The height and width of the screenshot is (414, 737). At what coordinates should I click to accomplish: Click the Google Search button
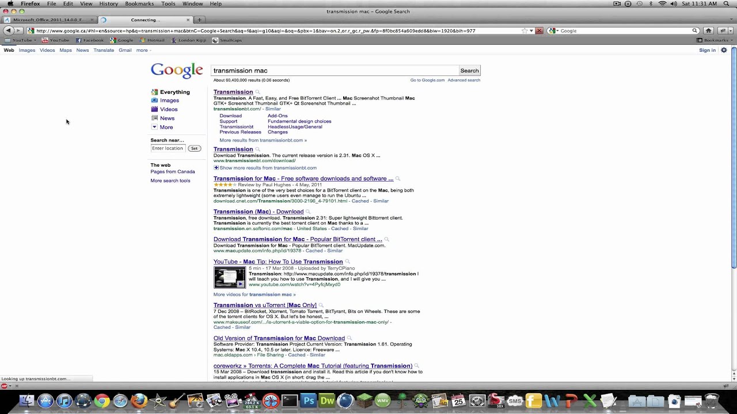tap(469, 71)
